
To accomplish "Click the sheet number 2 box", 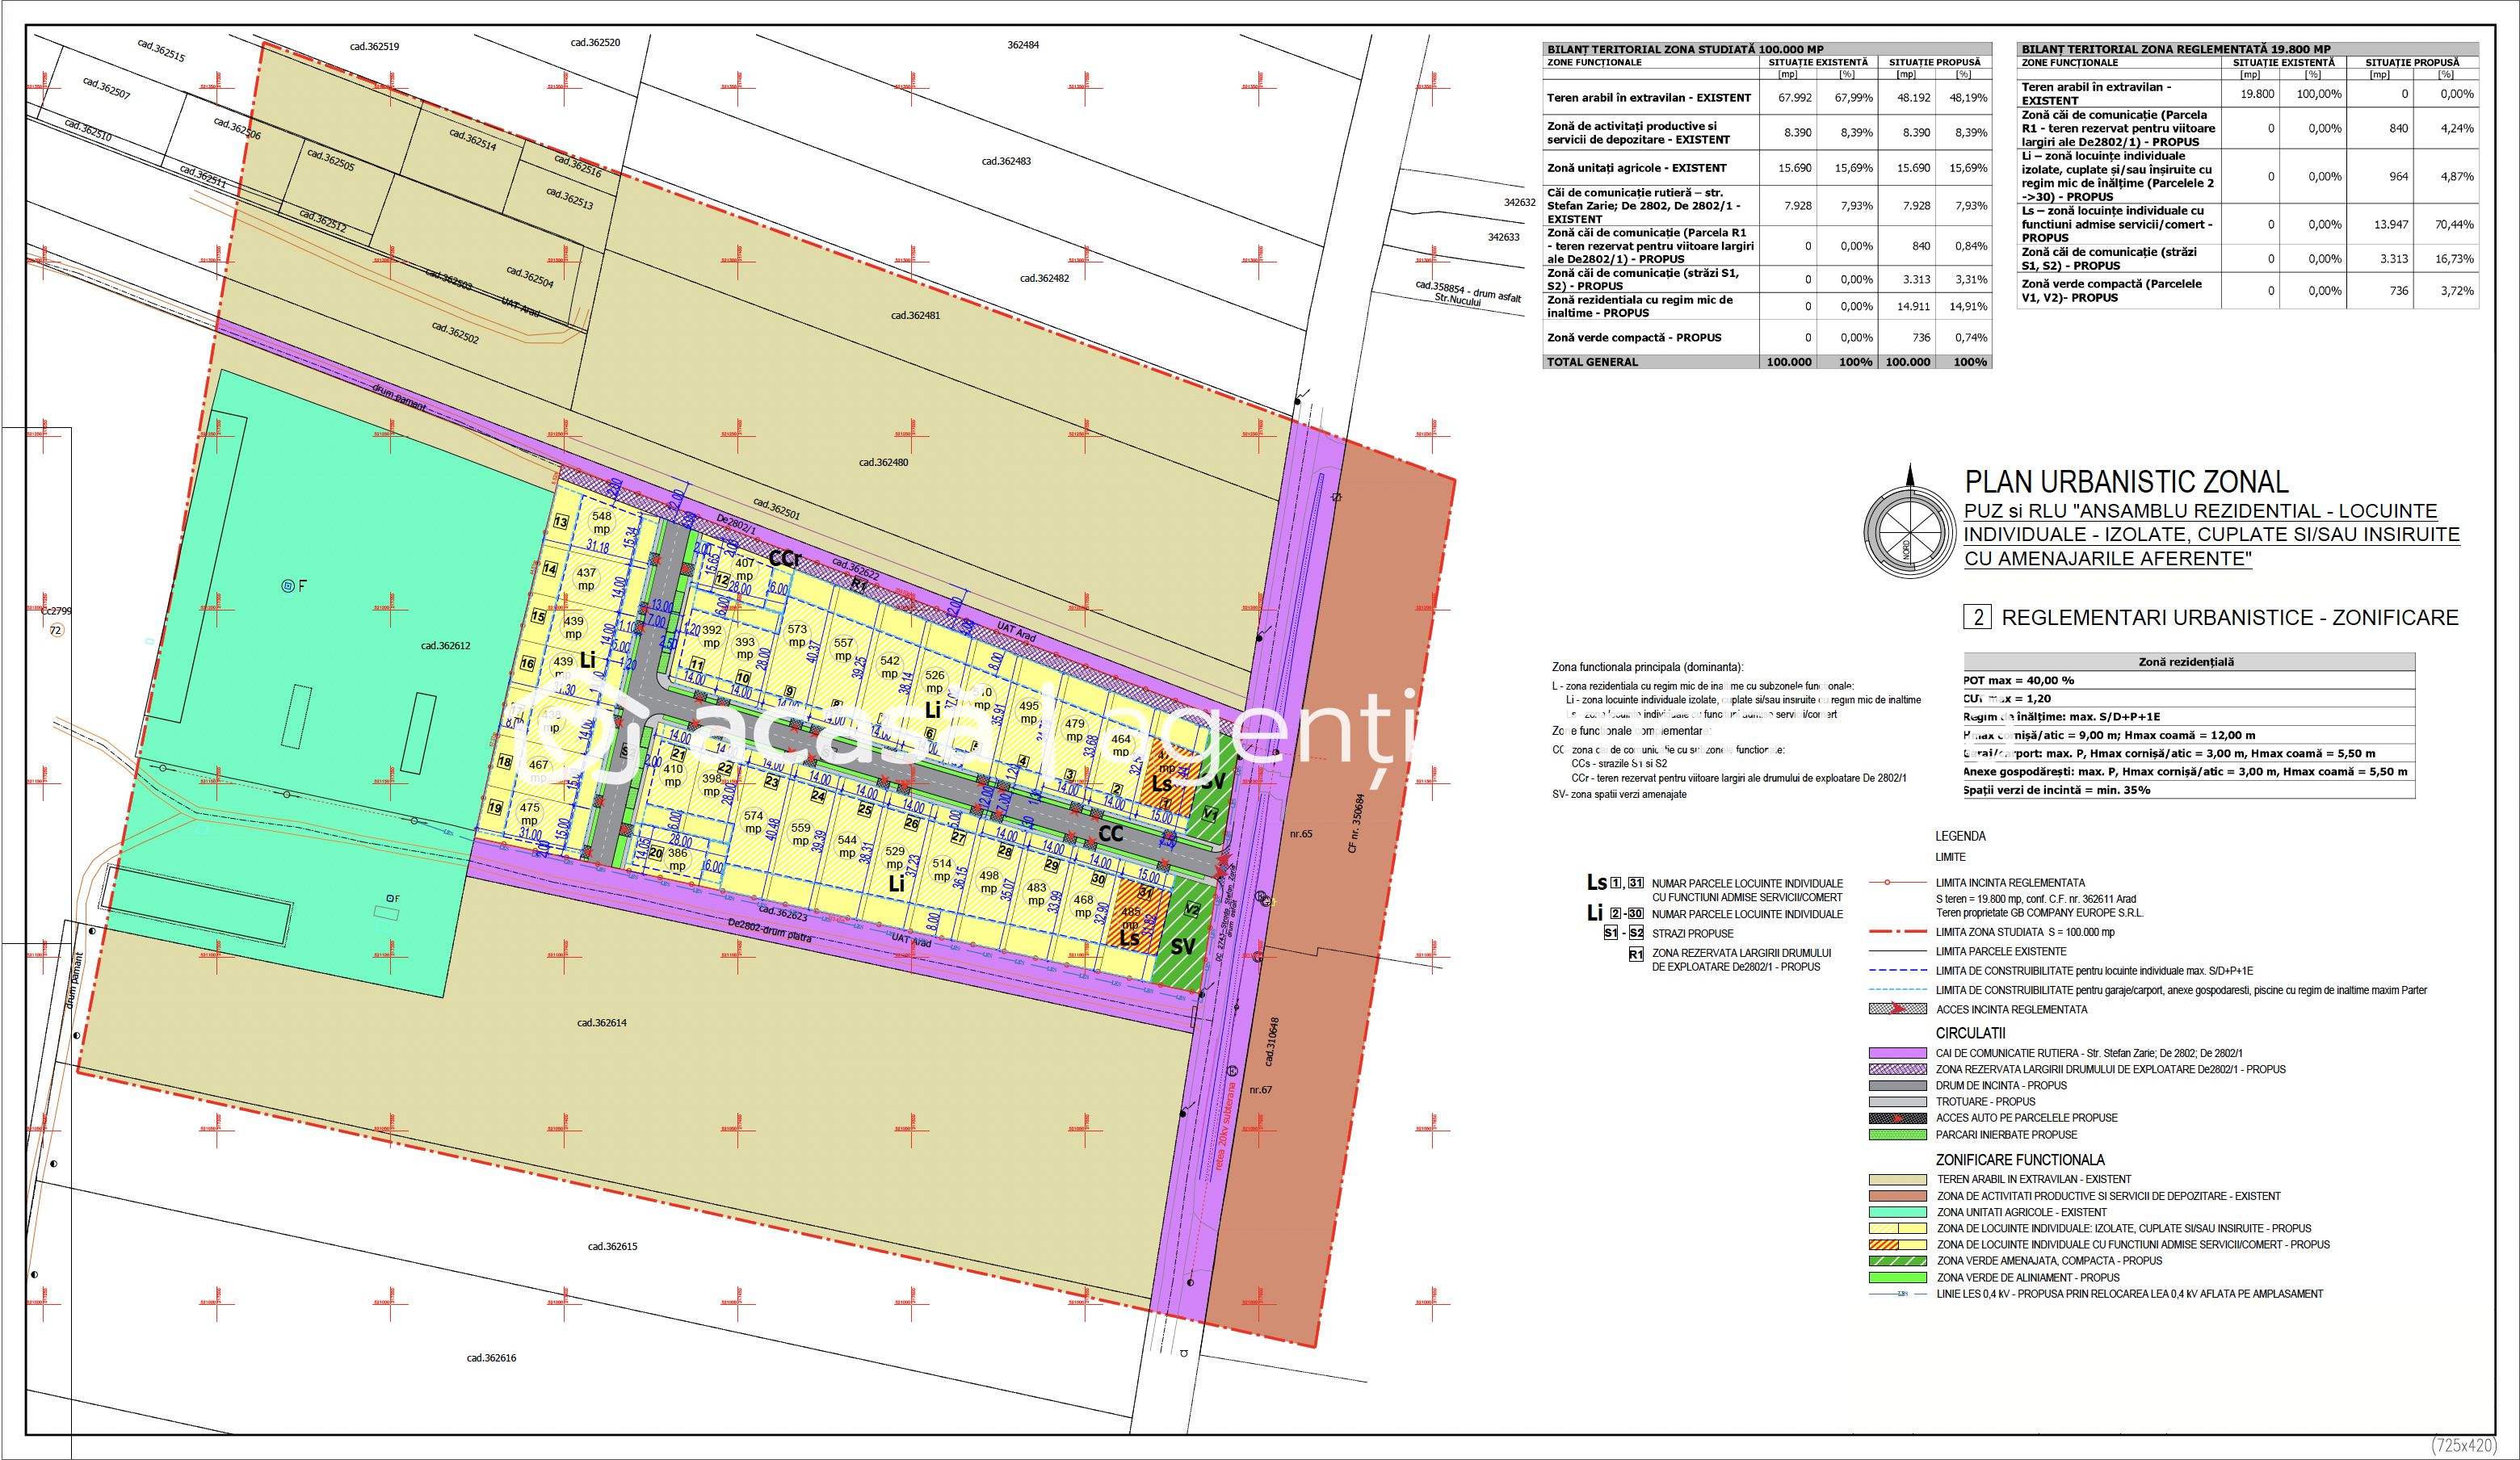I will click(1977, 617).
